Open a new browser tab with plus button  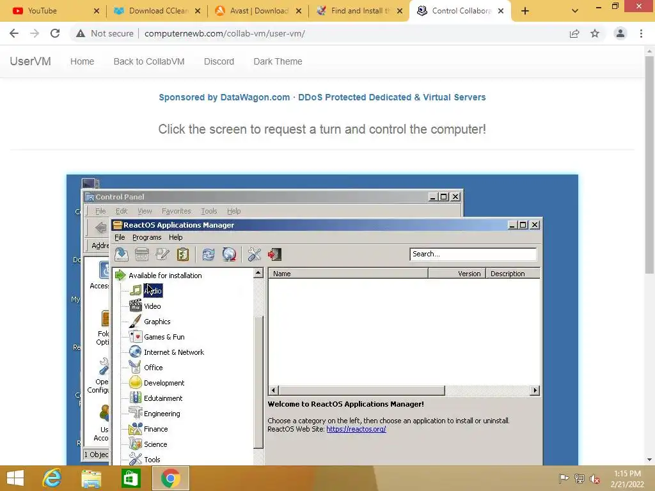click(x=525, y=12)
